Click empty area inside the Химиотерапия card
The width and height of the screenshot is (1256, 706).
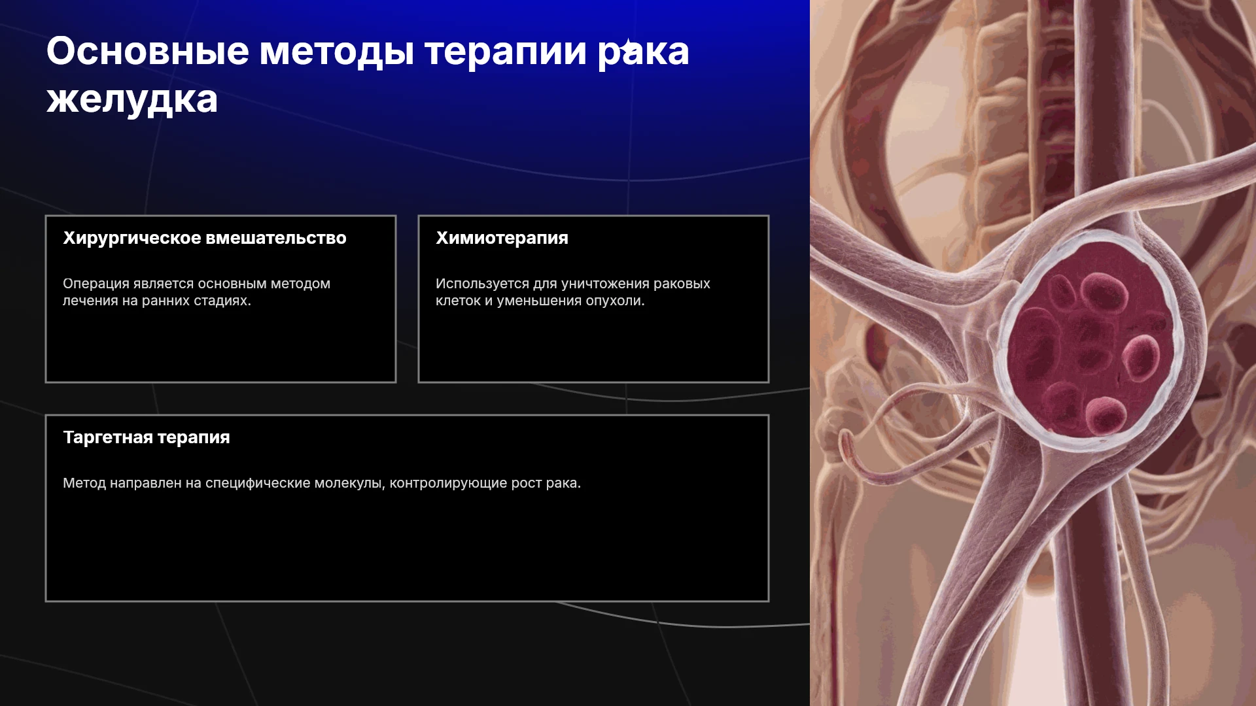coord(593,346)
